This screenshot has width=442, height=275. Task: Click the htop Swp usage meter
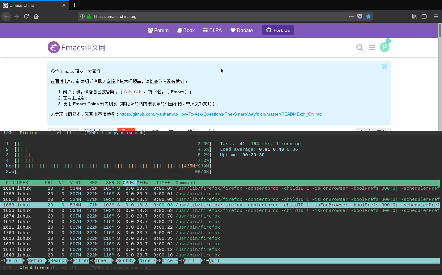click(108, 171)
